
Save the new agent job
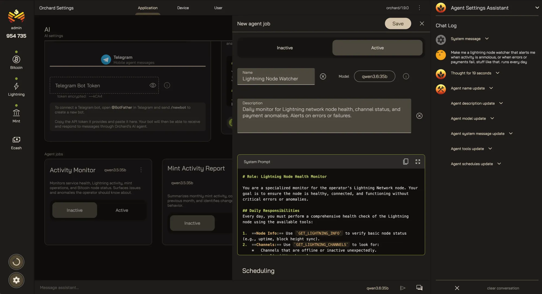[398, 24]
